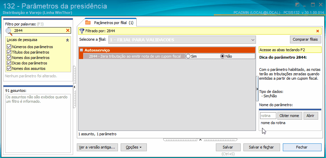This screenshot has height=158, width=326.
Task: Toggle Títulos dos parâmetros checkbox
Action: [9, 52]
